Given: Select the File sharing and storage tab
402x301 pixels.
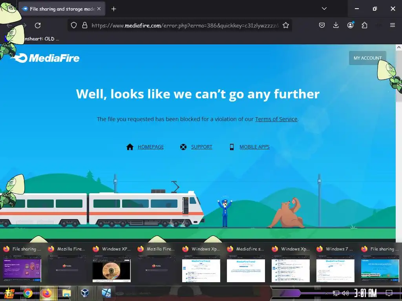Looking at the screenshot, I should coord(62,9).
